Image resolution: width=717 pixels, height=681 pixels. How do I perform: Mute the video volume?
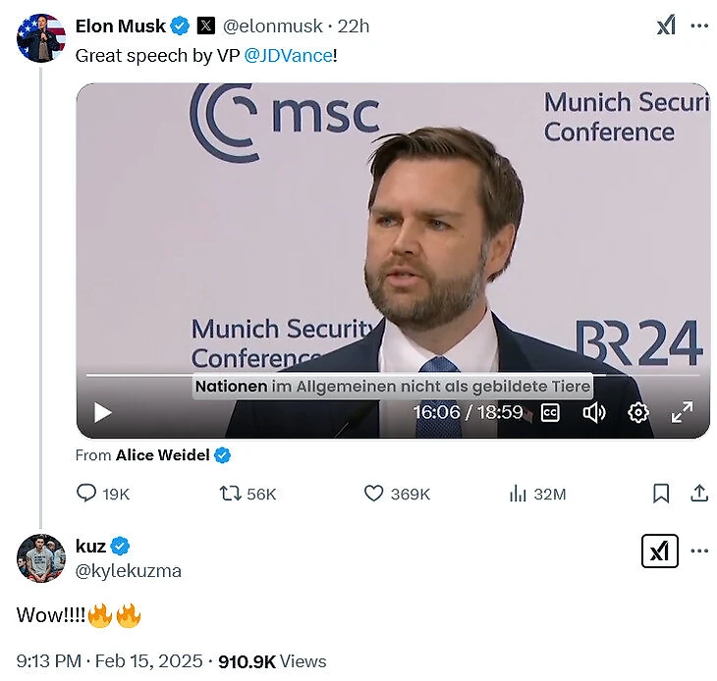tap(594, 413)
